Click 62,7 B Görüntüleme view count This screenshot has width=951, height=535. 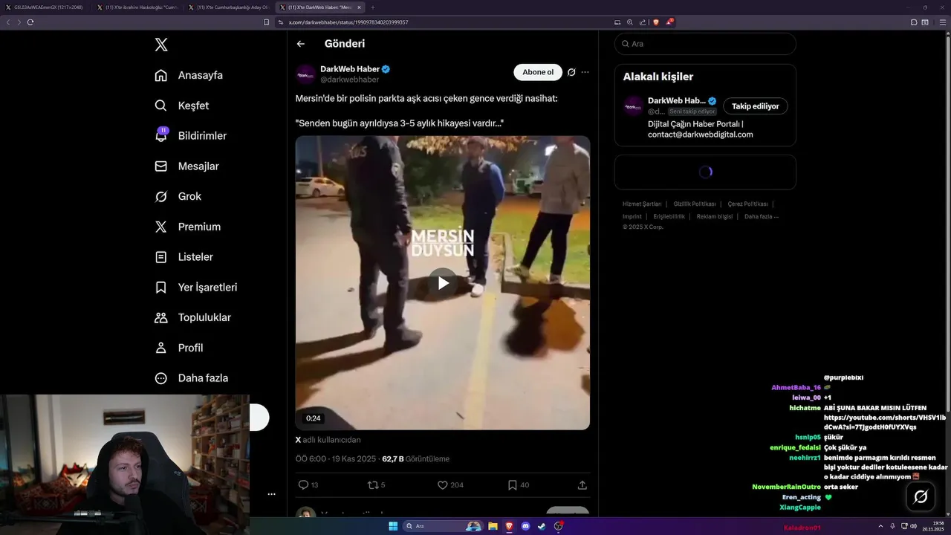(x=415, y=459)
